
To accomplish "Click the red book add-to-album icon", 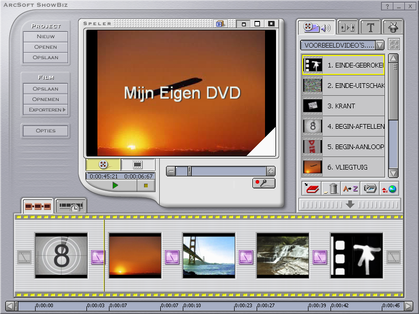I will click(312, 188).
